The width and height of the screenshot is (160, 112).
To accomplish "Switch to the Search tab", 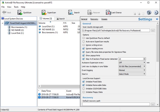I will point(60,19).
